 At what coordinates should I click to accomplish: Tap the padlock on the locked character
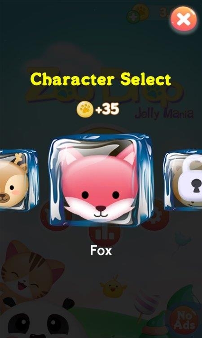(x=190, y=178)
